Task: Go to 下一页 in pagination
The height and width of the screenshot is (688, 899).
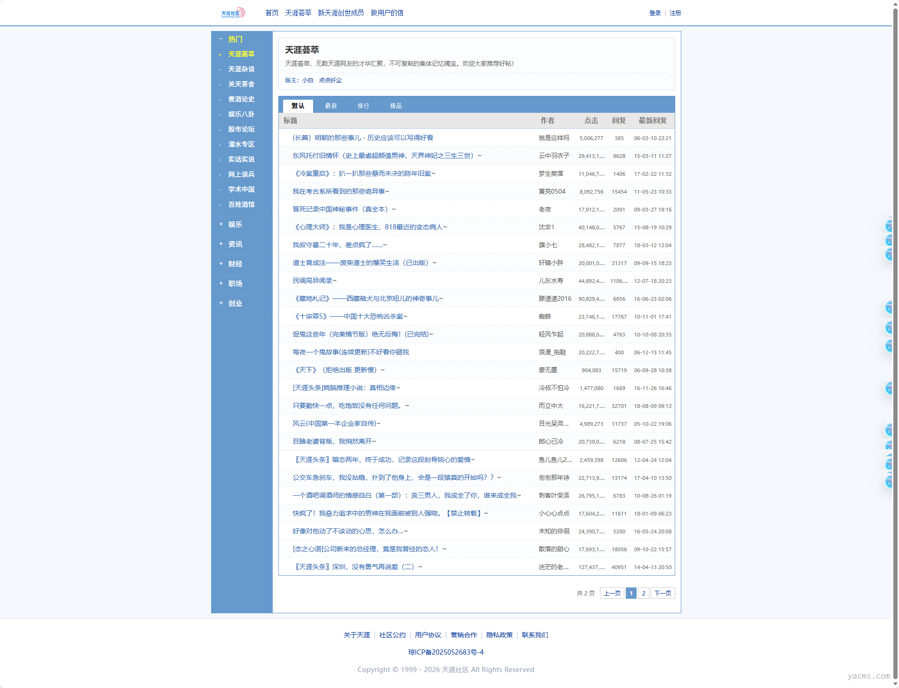Action: pos(663,593)
